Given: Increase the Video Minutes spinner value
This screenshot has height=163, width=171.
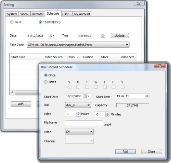Looking at the screenshot, I should point(107,113).
